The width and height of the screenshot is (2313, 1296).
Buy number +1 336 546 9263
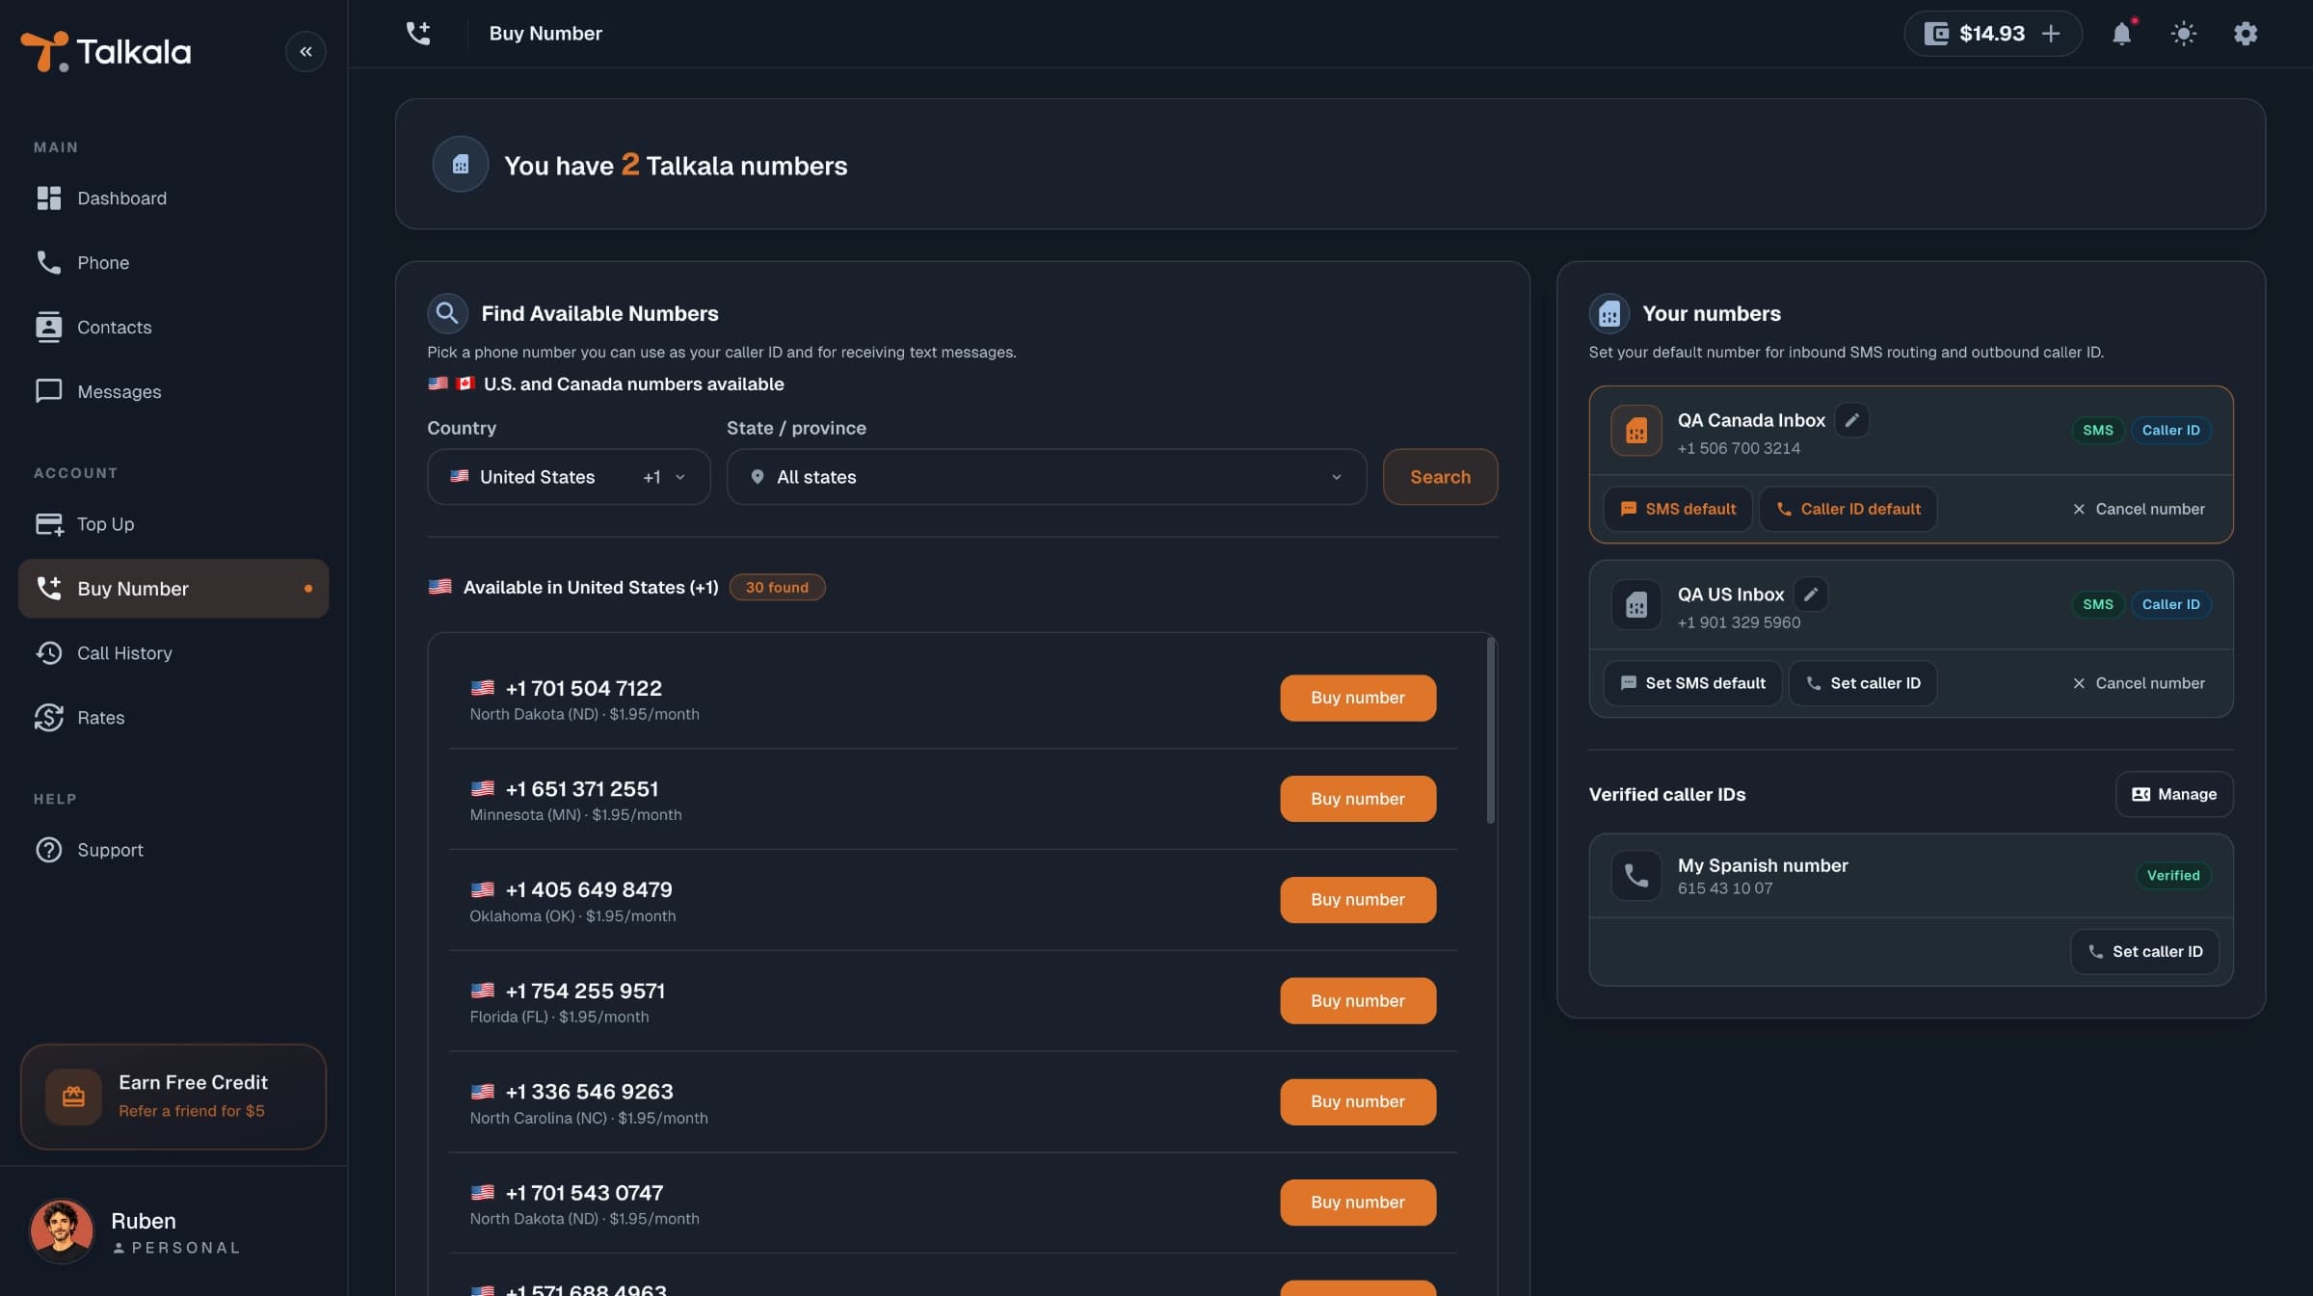click(x=1357, y=1101)
